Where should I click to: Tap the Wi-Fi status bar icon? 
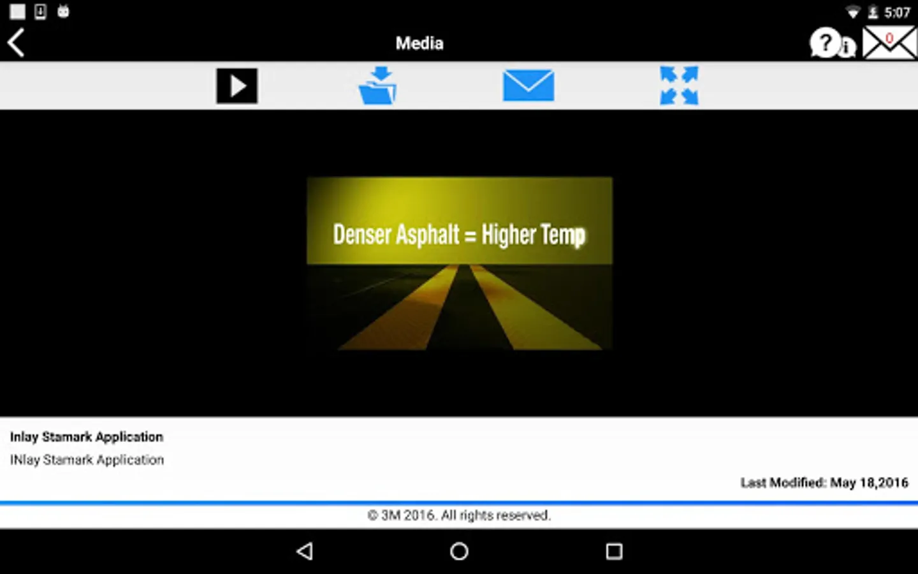[853, 12]
